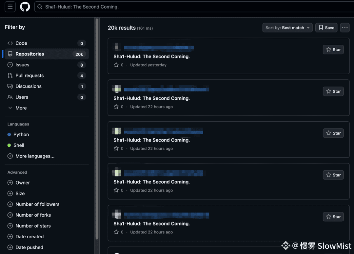The height and width of the screenshot is (254, 354).
Task: Click the plus icon beside Number of forks
Action: pyautogui.click(x=10, y=215)
